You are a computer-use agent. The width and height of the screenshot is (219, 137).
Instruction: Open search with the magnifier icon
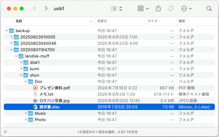(x=209, y=9)
